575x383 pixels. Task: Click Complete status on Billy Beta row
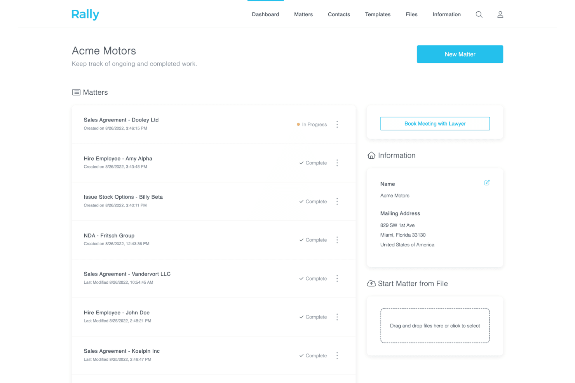tap(313, 201)
